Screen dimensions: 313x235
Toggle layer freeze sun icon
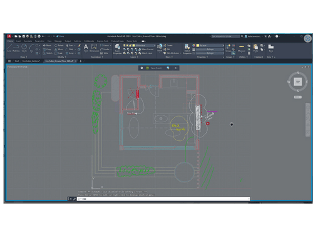point(127,45)
